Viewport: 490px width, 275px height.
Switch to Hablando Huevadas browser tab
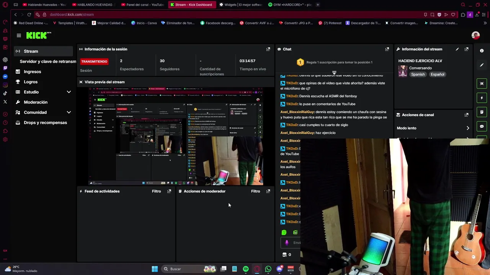click(44, 5)
